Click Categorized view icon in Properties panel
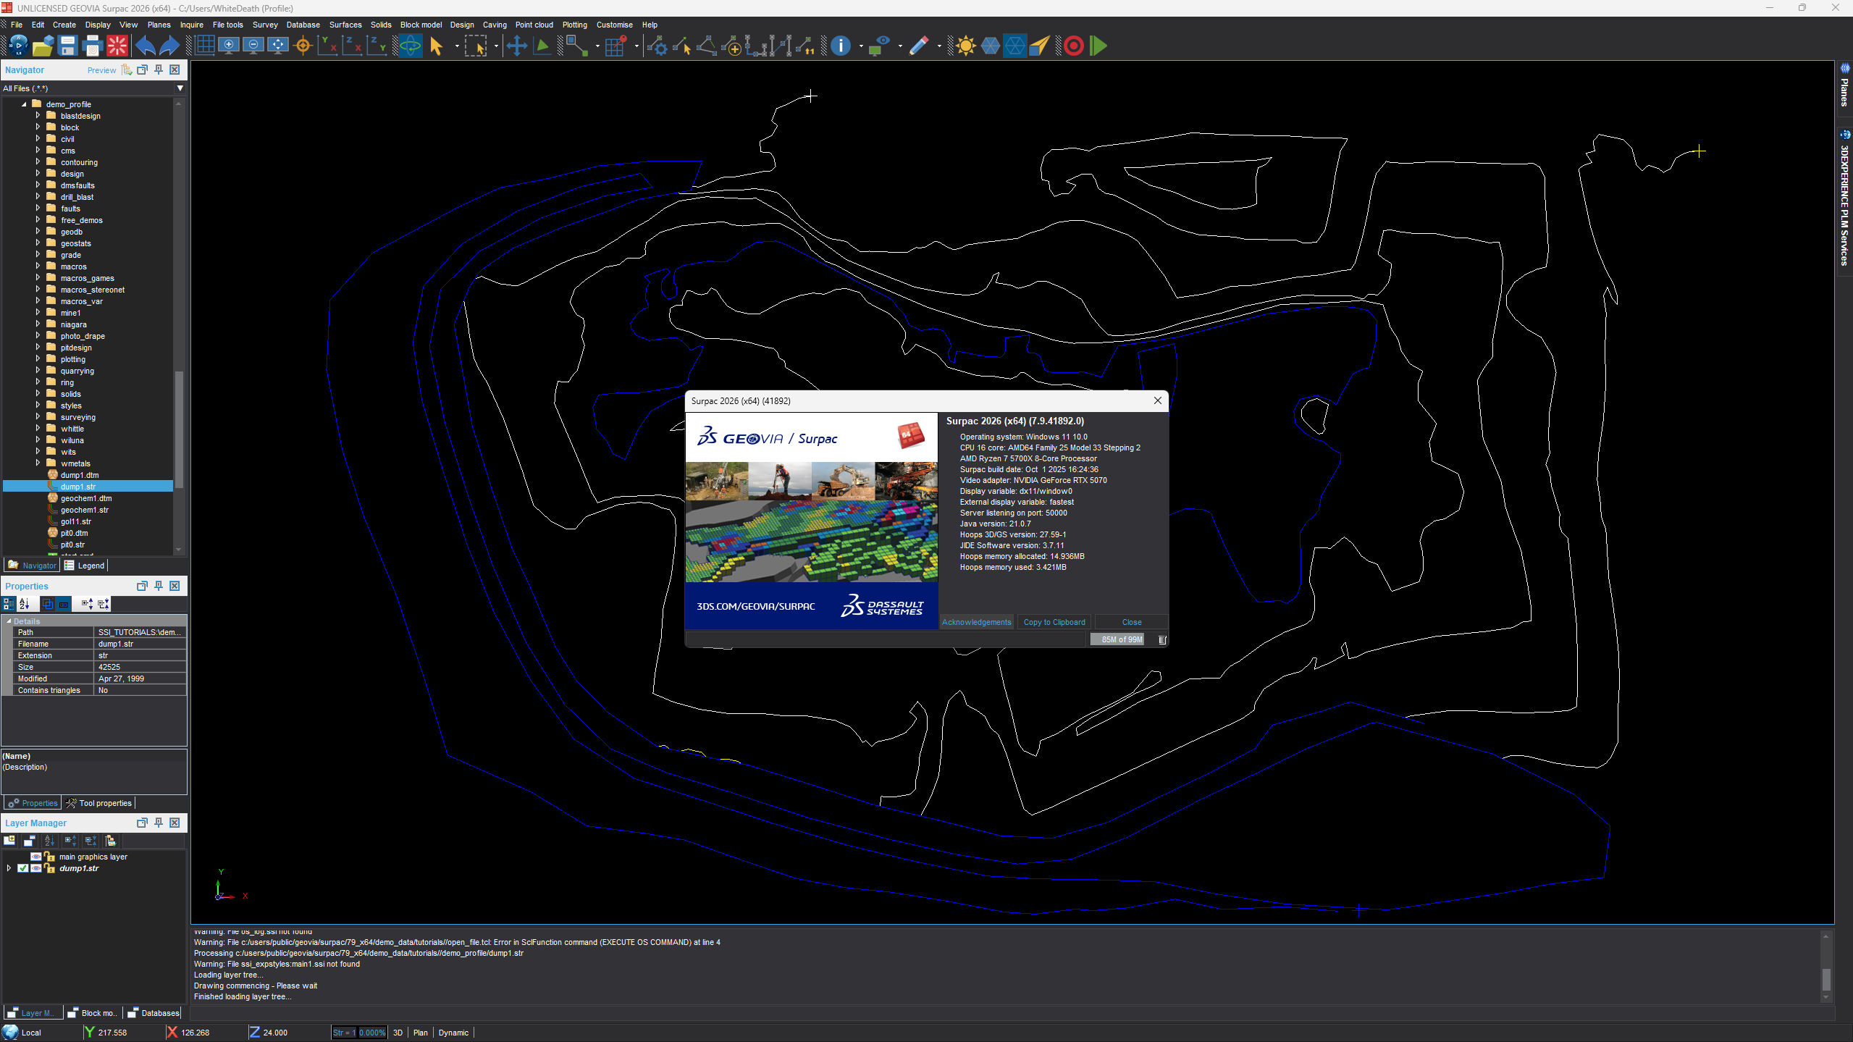Image resolution: width=1853 pixels, height=1042 pixels. (9, 604)
